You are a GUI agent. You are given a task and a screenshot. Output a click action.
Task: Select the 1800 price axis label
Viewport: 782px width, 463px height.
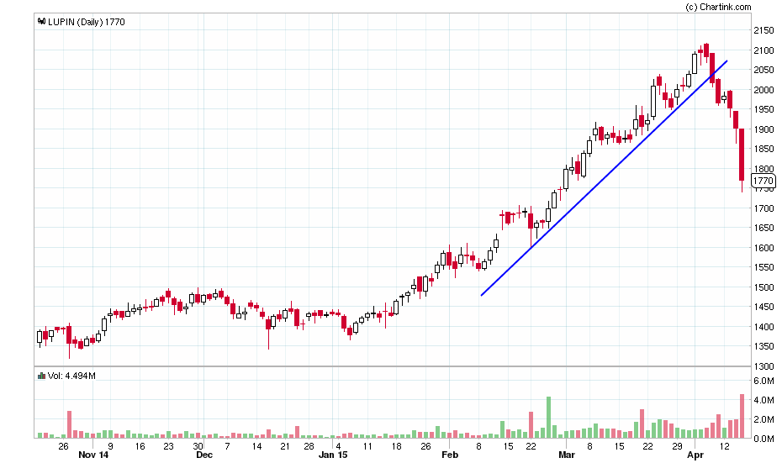pos(764,169)
